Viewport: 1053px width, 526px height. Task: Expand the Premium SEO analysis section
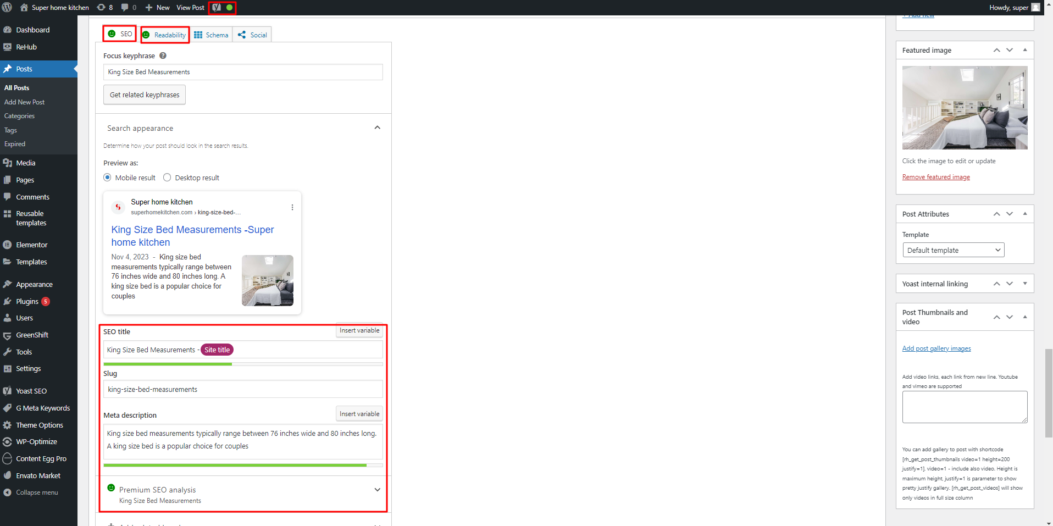point(377,489)
